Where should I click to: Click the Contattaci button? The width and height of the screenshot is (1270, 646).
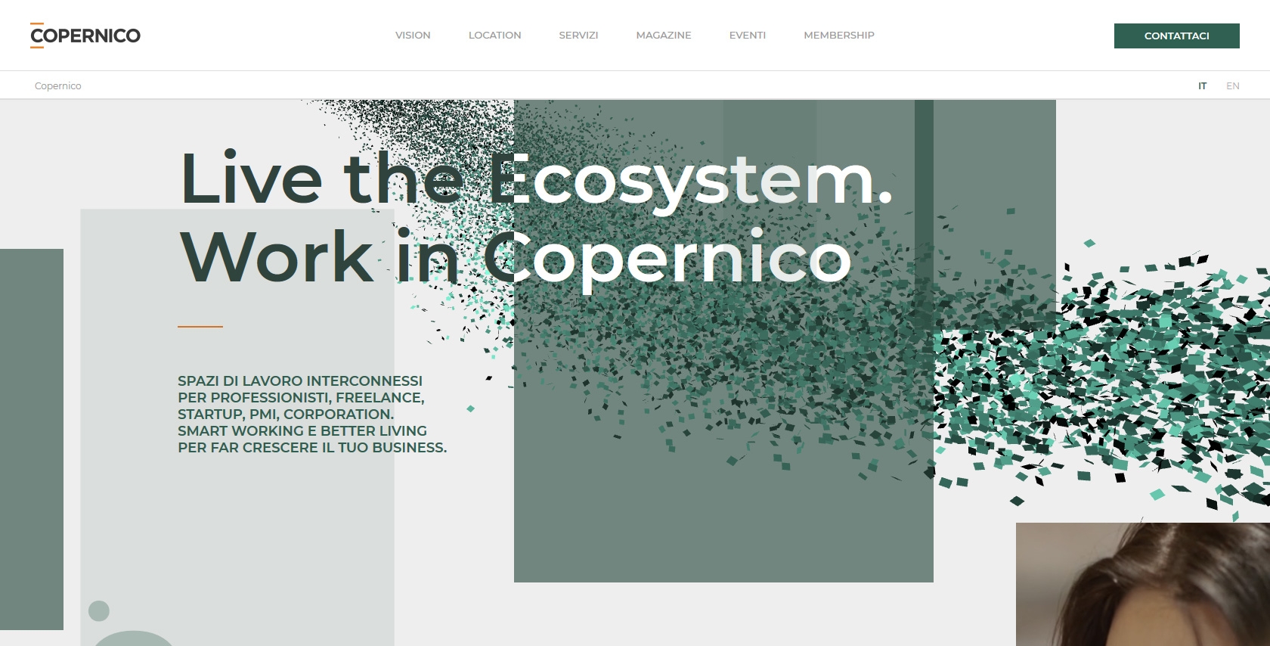(1177, 36)
